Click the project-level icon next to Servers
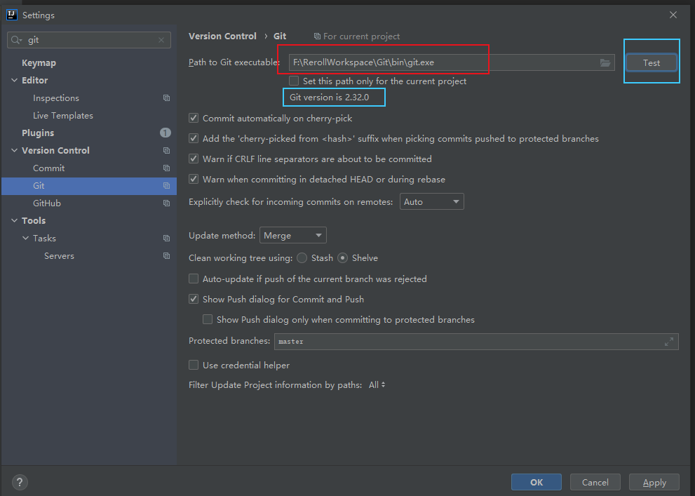 [167, 256]
